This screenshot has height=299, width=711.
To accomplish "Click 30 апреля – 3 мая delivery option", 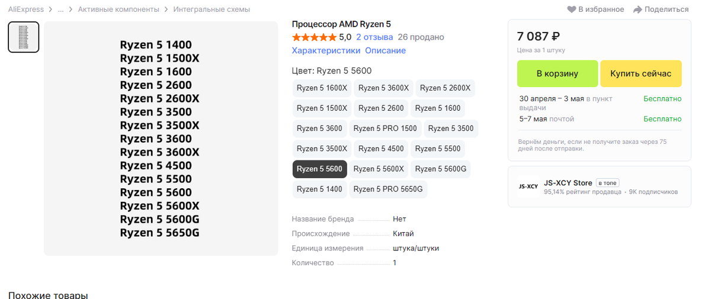I will [566, 104].
